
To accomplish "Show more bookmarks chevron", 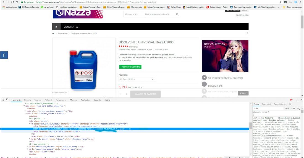I will point(279,7).
